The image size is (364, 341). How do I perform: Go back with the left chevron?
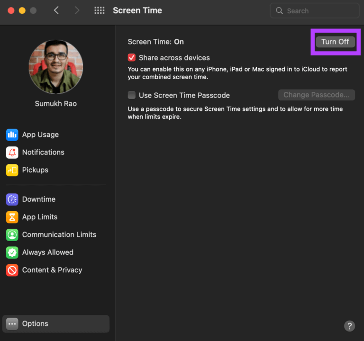pyautogui.click(x=56, y=10)
